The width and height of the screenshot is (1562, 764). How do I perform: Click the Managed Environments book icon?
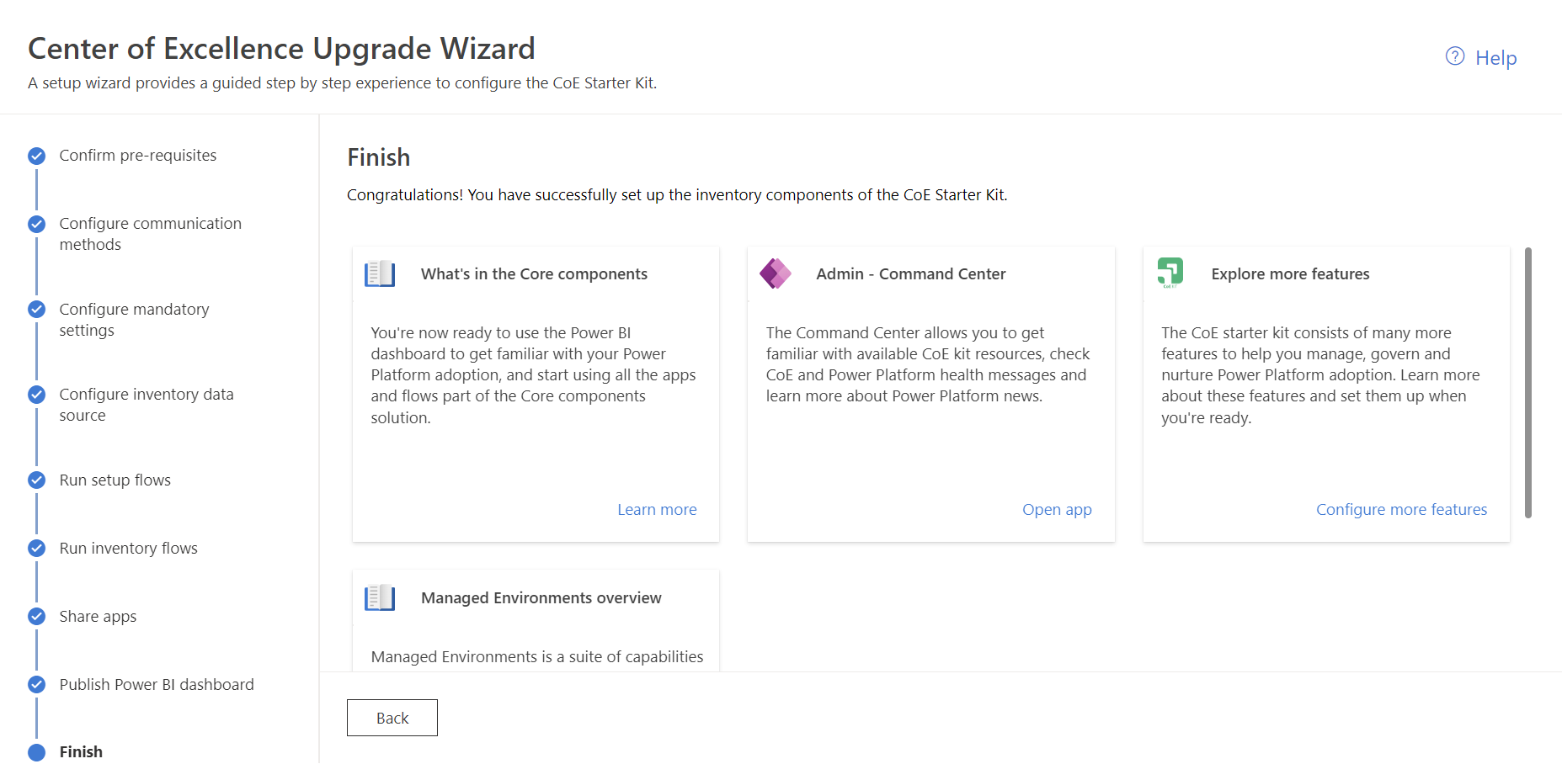pyautogui.click(x=380, y=597)
